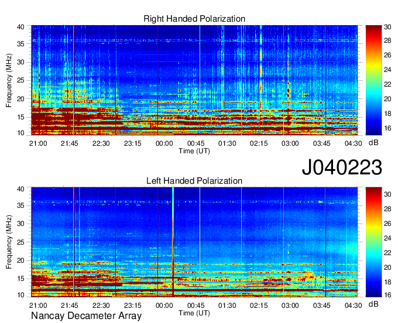This screenshot has height=323, width=398.
Task: Click the 01:30 tick on top time axis
Action: [x=227, y=143]
